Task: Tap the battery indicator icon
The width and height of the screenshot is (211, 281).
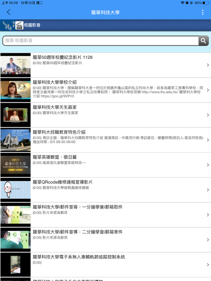Action: (x=206, y=3)
